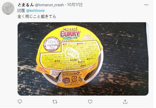
Task: Click the round フタ止め badge on lid
Action: (52, 44)
